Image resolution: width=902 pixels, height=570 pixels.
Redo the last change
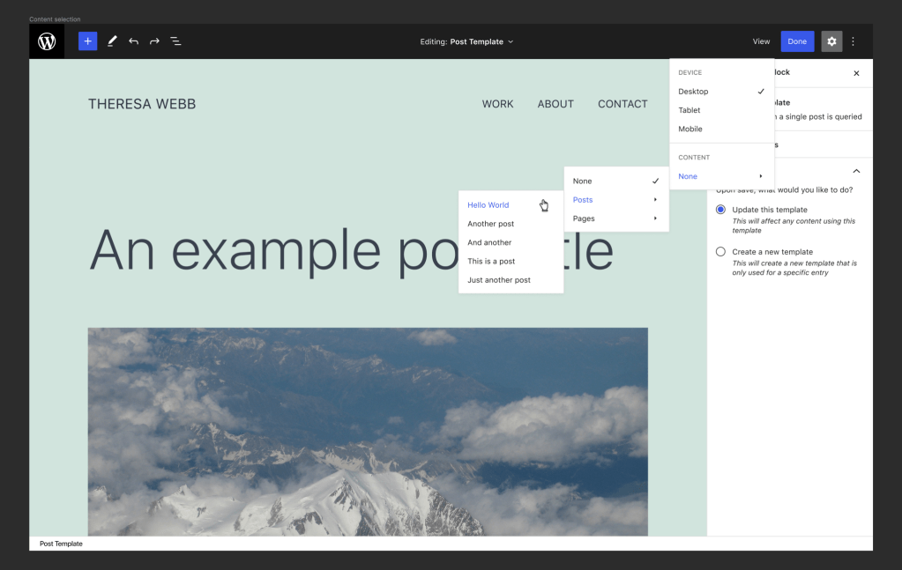pyautogui.click(x=154, y=41)
